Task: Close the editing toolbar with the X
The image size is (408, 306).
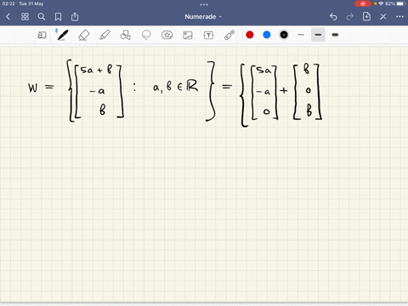Action: (383, 17)
